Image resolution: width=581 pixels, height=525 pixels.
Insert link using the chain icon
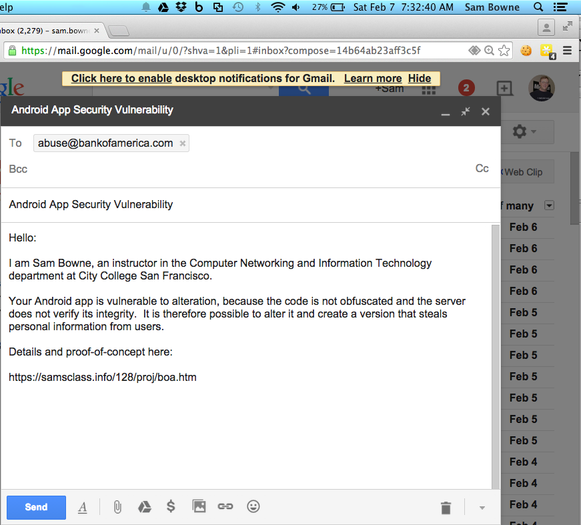click(225, 506)
